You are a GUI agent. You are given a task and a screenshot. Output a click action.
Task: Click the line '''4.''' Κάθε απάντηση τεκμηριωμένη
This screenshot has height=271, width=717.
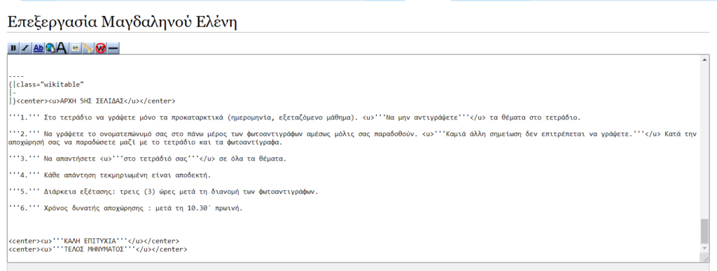tap(110, 175)
